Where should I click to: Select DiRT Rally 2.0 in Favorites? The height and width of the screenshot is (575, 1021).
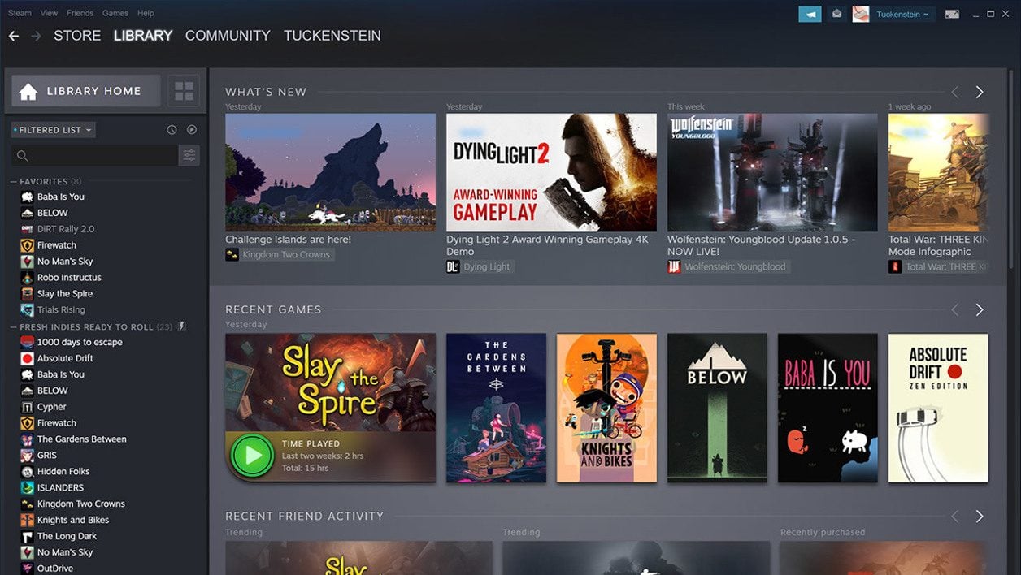point(66,229)
